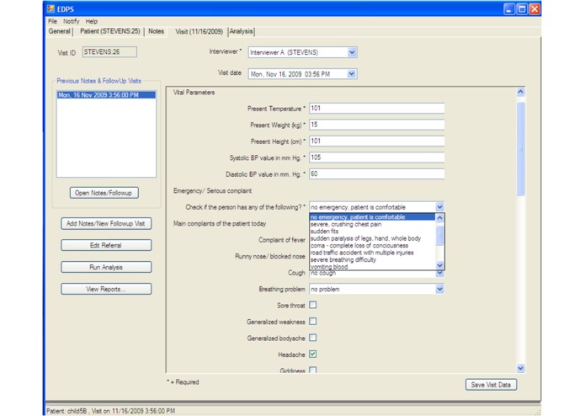Check the Generalized weakness checkbox
Screen dimensions: 585x416
(x=313, y=321)
